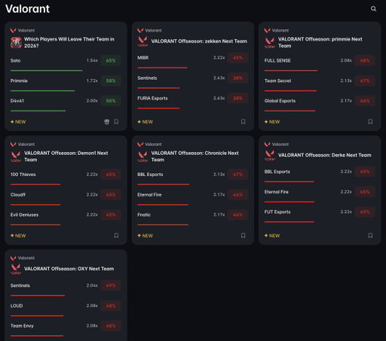Click the Valorant logo beside OXY market title
The image size is (386, 341).
[16, 269]
